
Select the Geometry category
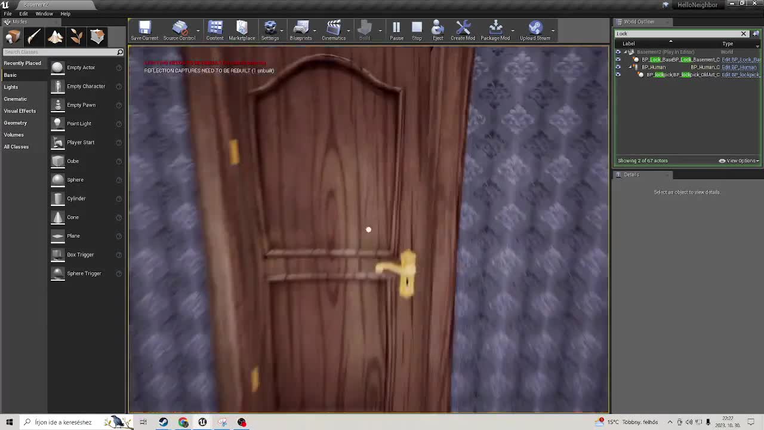[16, 123]
